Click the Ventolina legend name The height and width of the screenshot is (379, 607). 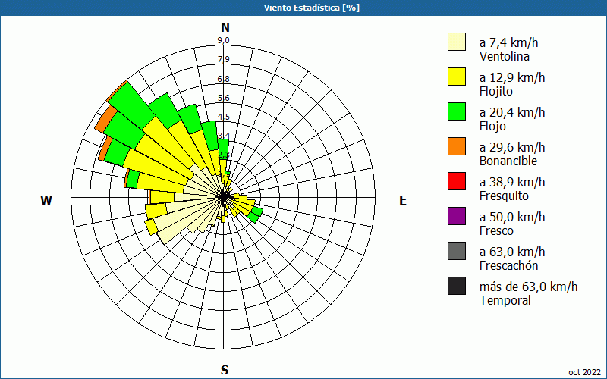pyautogui.click(x=505, y=56)
